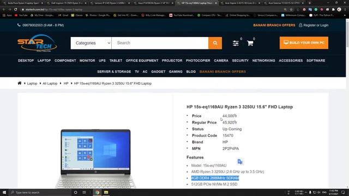Click the Google Translate floating icon
Screen dimensions: 349x196
click(240, 162)
